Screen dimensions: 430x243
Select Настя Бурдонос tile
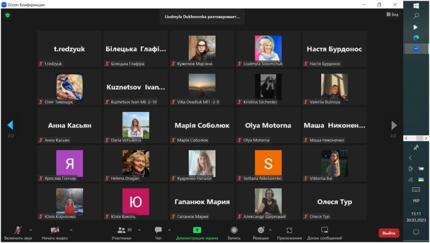click(x=334, y=49)
